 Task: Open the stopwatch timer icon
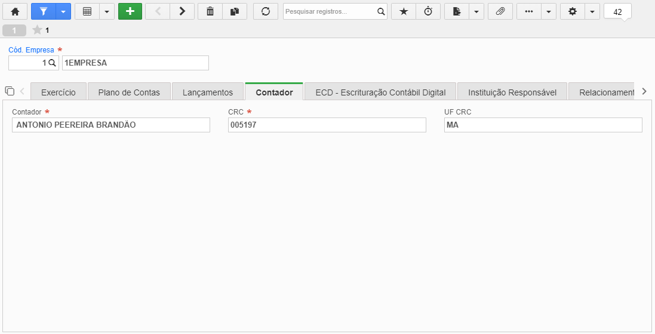pyautogui.click(x=428, y=12)
